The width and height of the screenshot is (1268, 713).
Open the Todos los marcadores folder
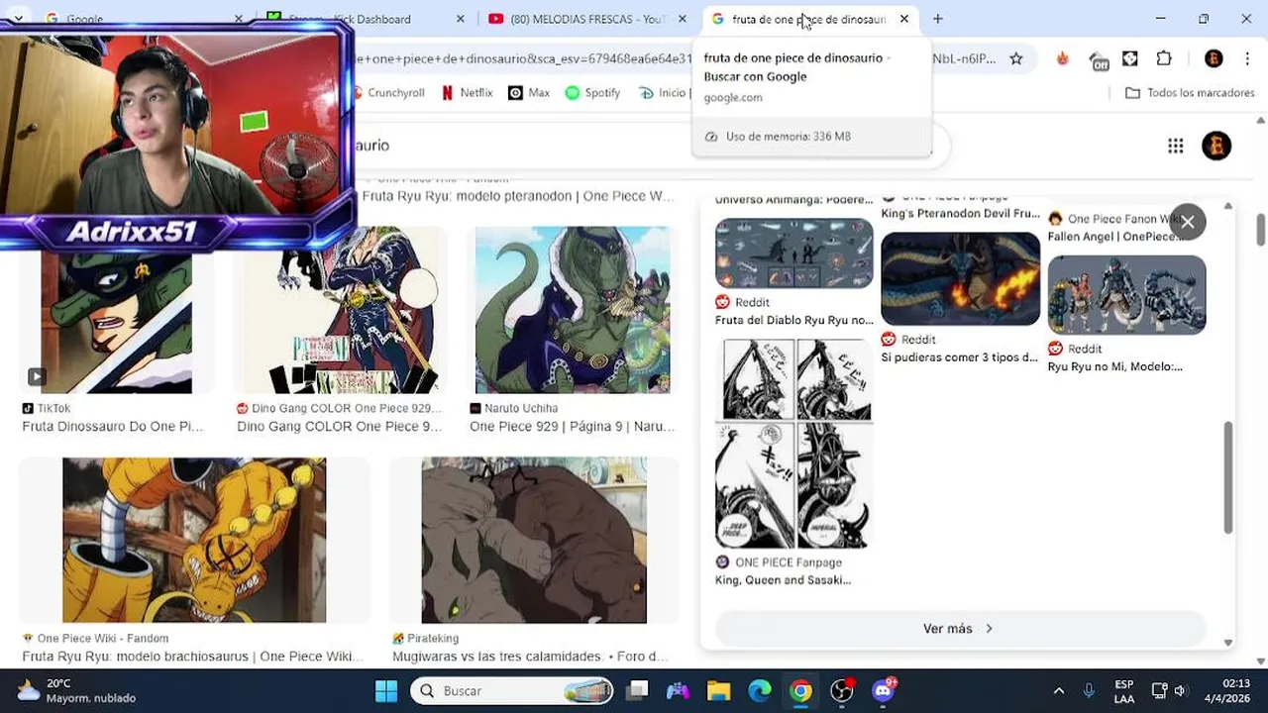(x=1191, y=92)
